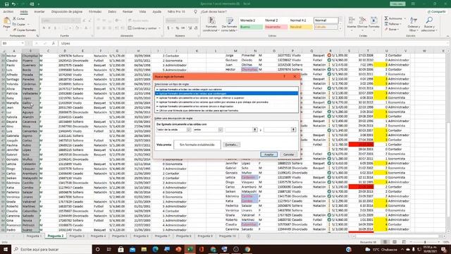
Task: Select rule type 'valores únicos o duplicados'
Action: click(x=227, y=107)
